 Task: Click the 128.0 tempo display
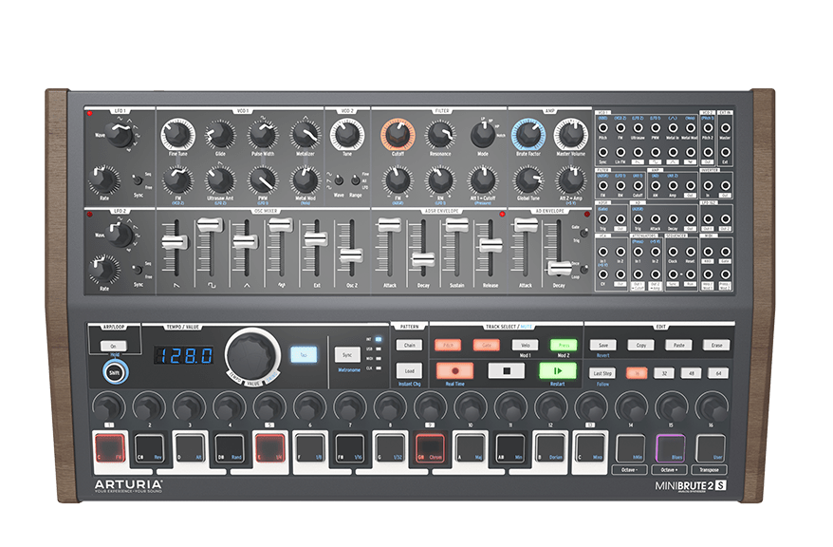(x=184, y=355)
